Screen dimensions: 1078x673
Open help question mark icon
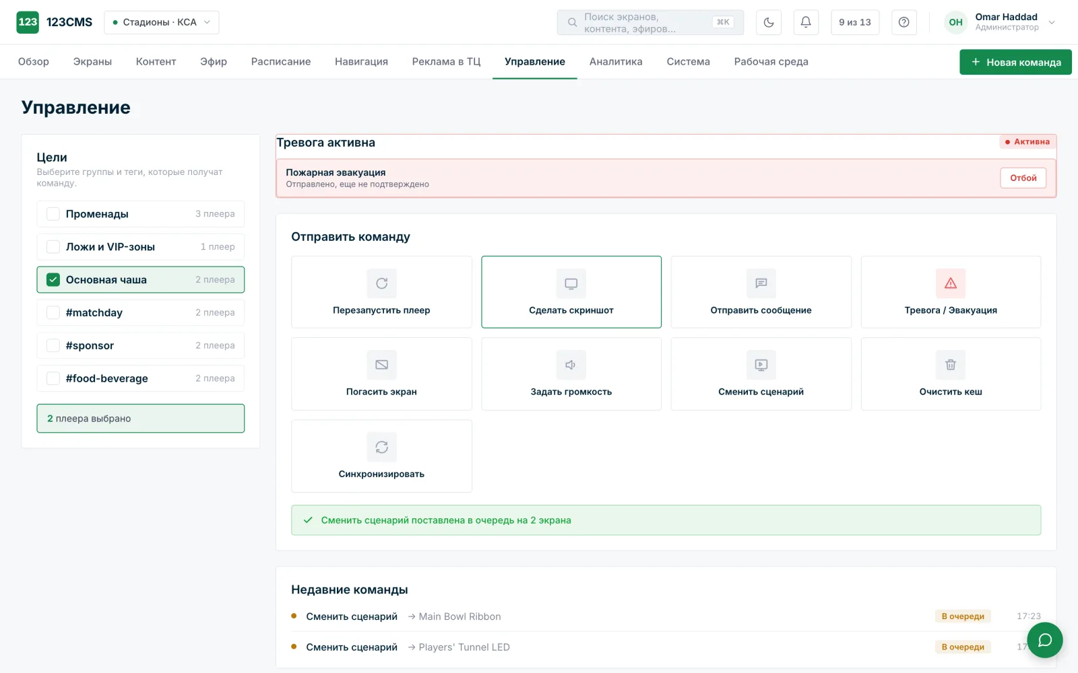click(x=904, y=22)
